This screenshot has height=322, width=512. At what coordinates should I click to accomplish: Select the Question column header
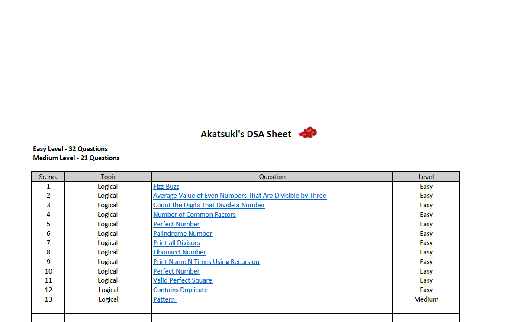point(272,177)
